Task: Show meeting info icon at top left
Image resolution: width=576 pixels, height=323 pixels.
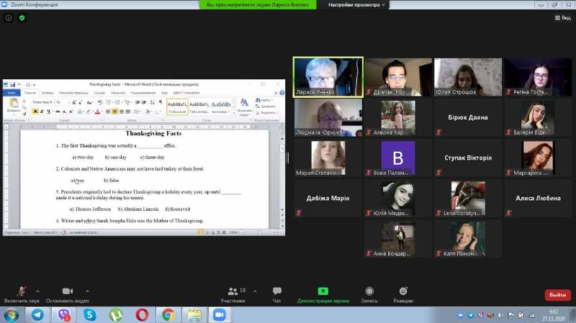Action: tap(9, 17)
